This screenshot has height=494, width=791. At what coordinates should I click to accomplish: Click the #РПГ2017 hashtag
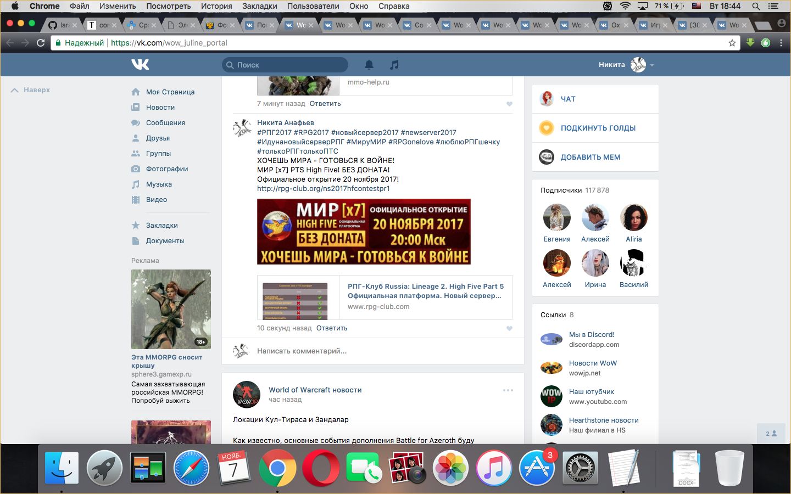[274, 132]
